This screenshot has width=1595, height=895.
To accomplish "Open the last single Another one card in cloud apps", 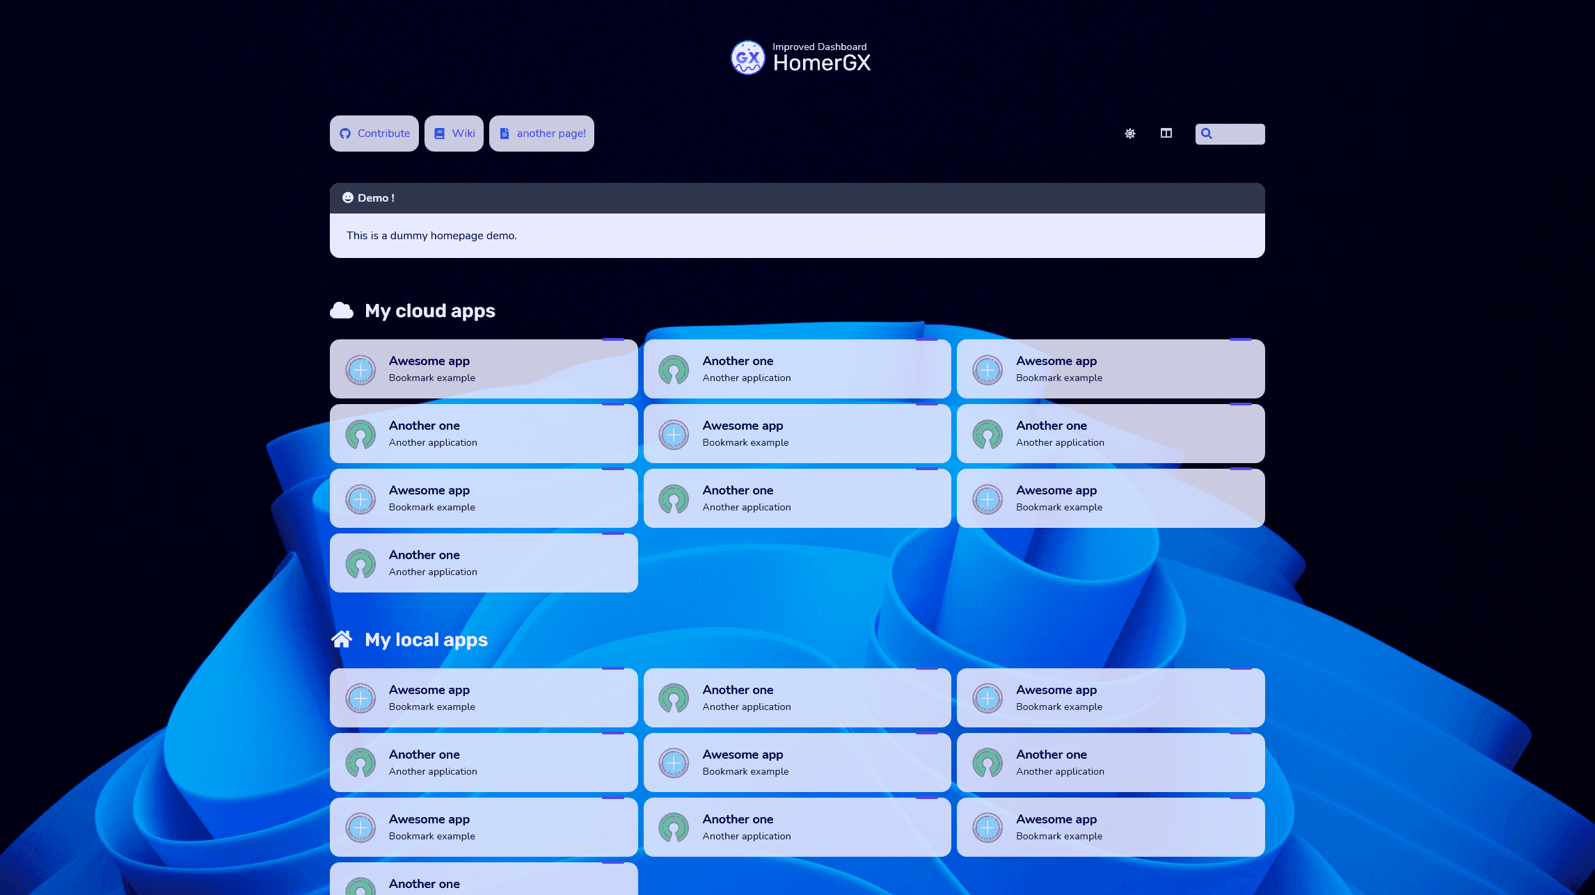I will [484, 563].
